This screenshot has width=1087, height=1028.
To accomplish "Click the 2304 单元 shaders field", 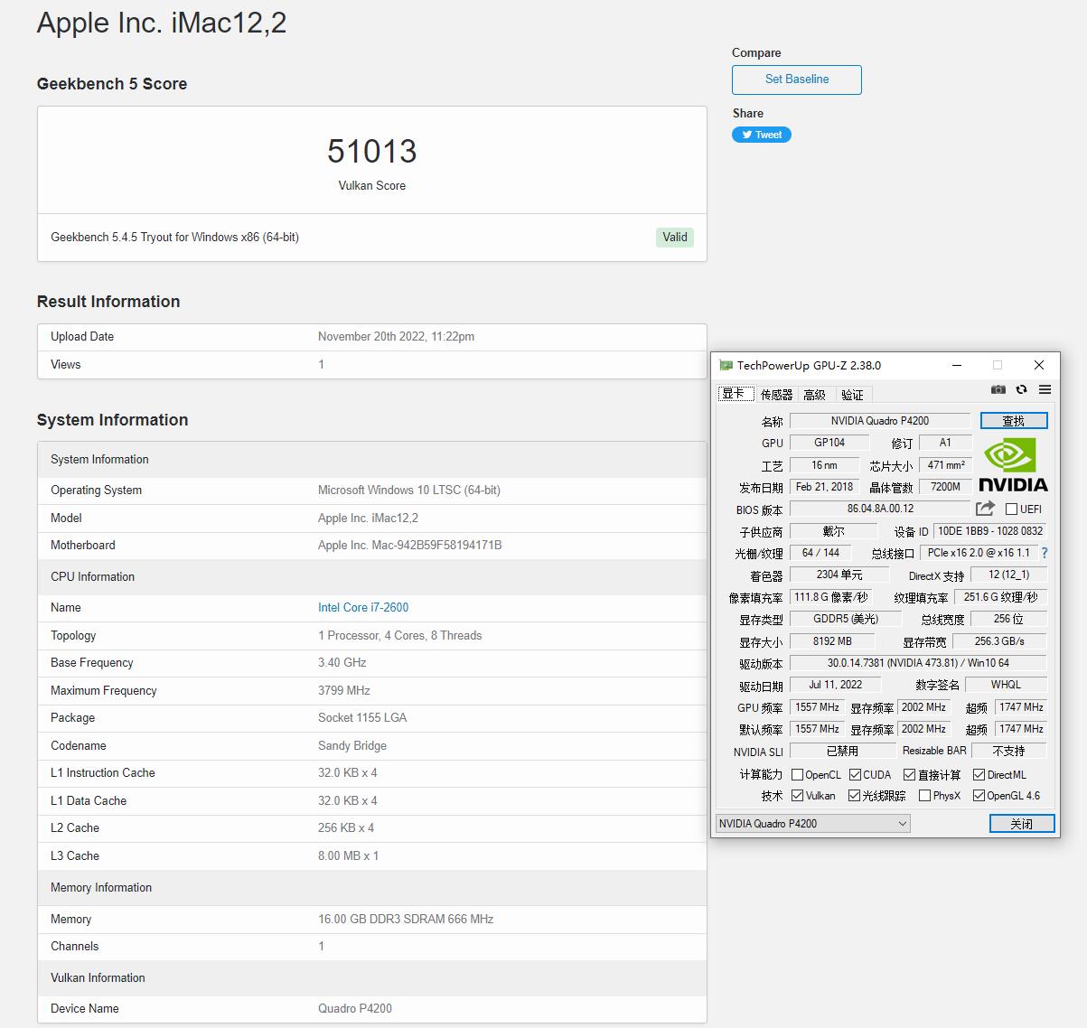I will 839,575.
